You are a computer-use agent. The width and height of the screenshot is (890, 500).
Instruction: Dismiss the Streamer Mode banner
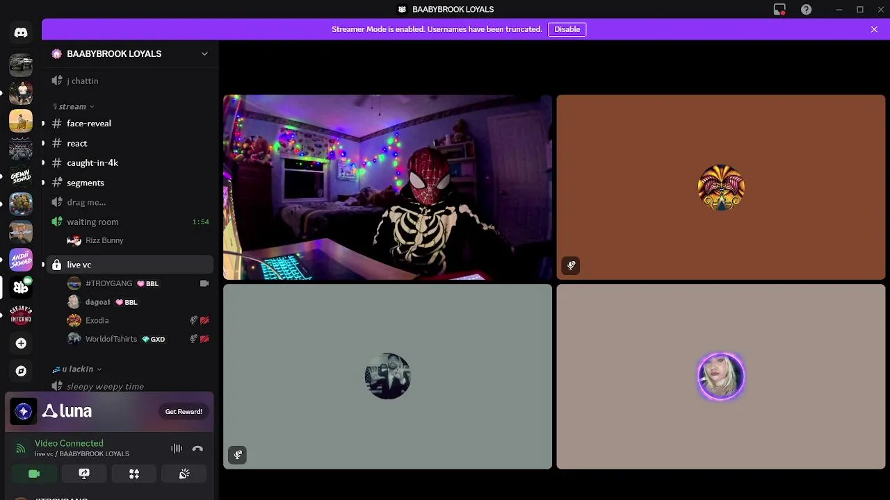pyautogui.click(x=874, y=29)
